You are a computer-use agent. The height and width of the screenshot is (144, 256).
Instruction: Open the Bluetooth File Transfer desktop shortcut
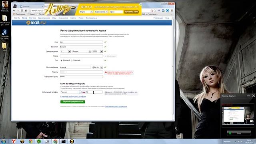(5, 34)
